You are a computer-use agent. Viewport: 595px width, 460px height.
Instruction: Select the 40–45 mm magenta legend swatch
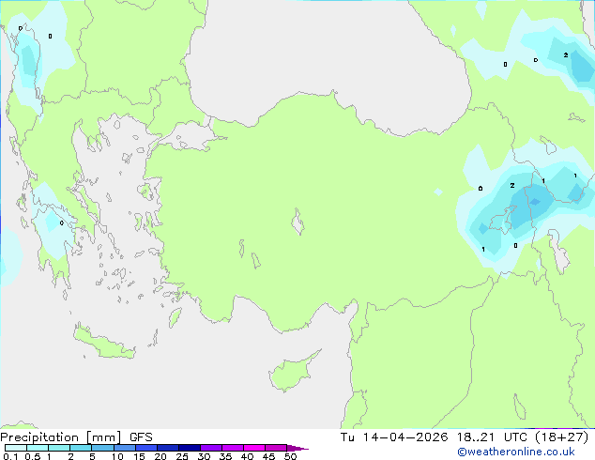click(x=254, y=448)
